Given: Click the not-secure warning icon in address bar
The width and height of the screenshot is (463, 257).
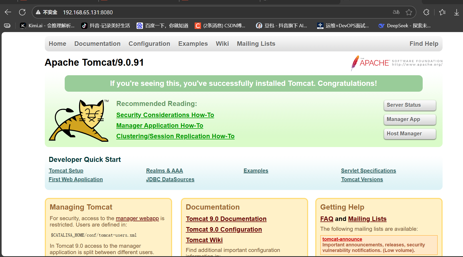Looking at the screenshot, I should click(38, 12).
